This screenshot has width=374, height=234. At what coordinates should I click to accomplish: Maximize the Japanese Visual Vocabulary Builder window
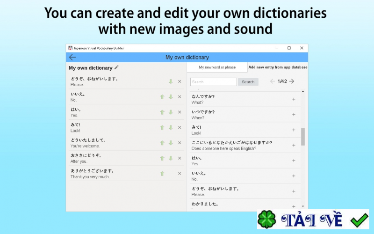click(x=289, y=48)
